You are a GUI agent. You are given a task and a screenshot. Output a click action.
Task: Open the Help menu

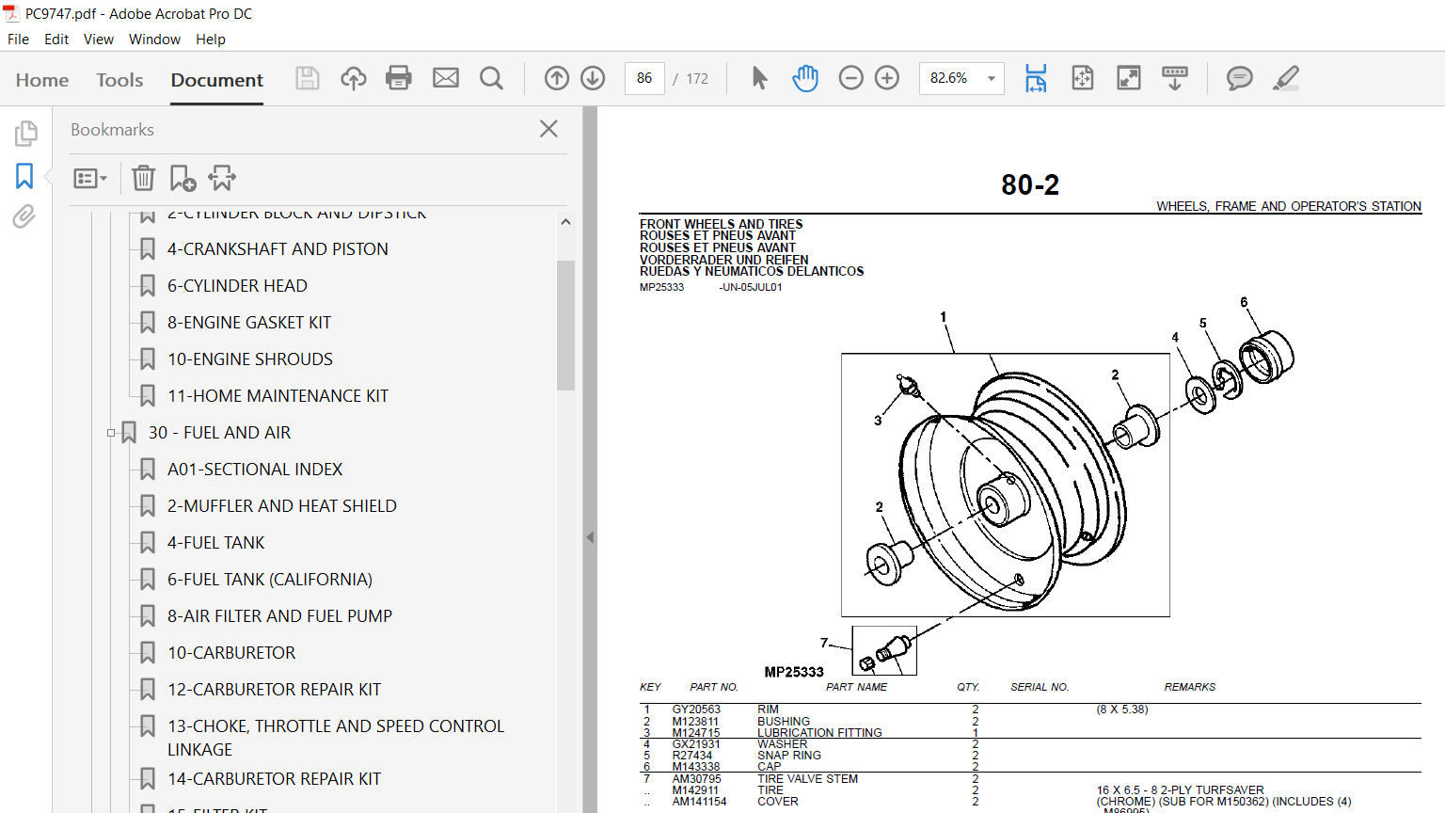[211, 40]
